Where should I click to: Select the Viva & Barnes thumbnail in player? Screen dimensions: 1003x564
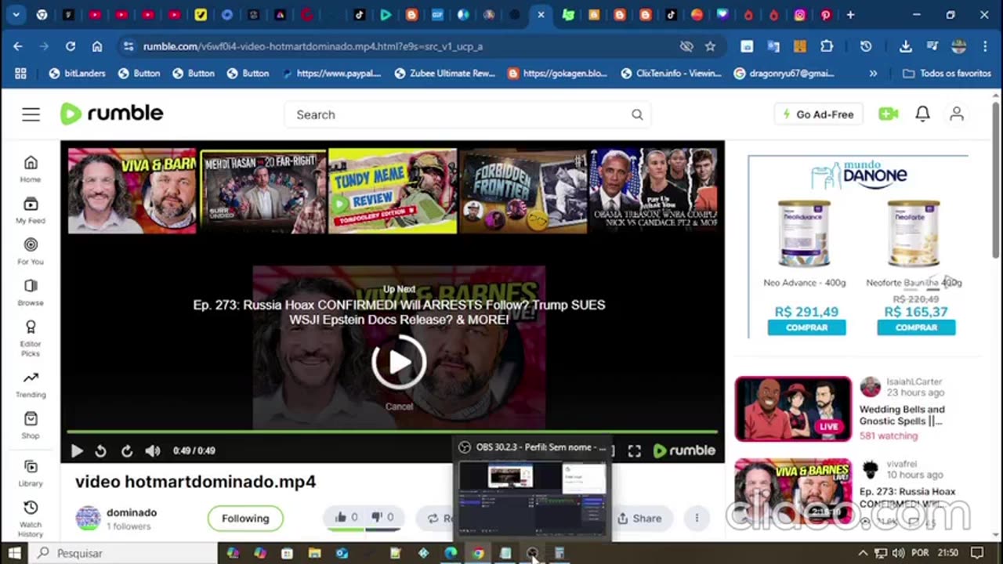point(132,191)
